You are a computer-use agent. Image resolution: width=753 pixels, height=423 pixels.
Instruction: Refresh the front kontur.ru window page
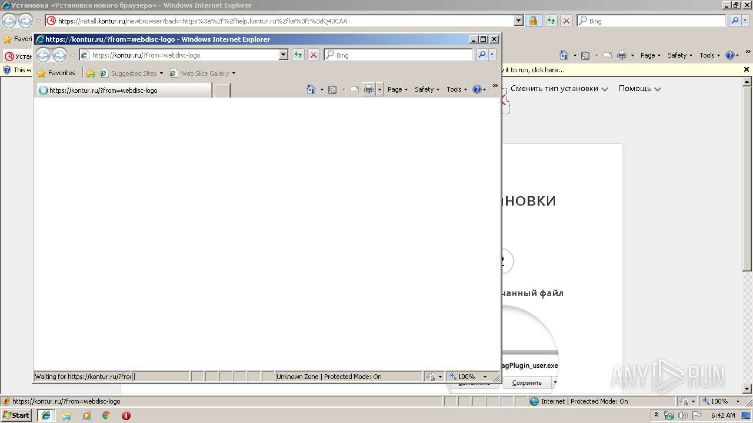(298, 55)
